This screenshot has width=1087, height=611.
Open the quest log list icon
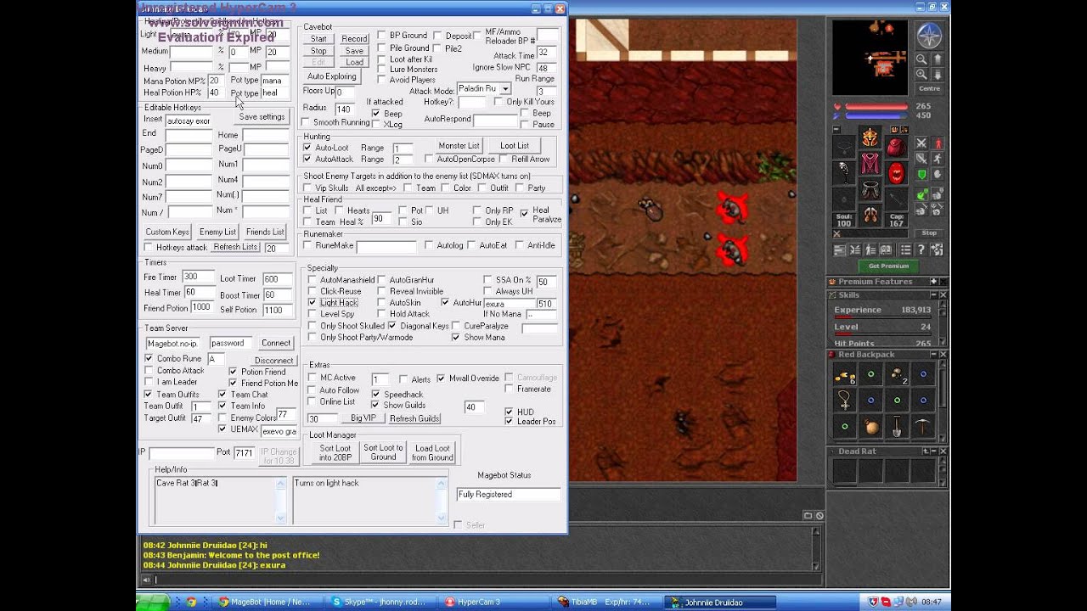pyautogui.click(x=906, y=249)
